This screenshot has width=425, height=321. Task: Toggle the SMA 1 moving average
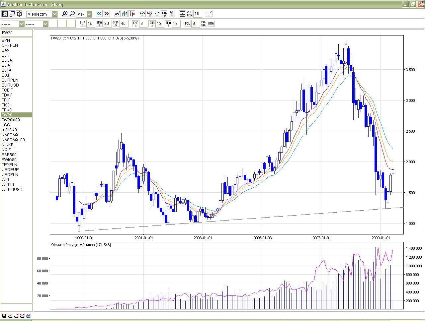point(82,24)
